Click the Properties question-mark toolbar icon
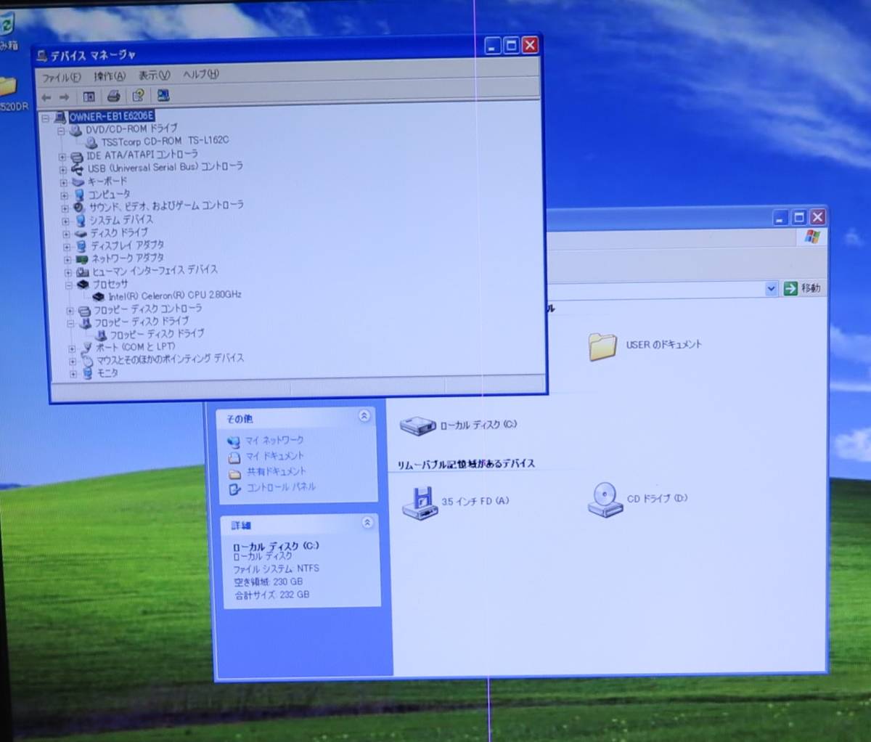 [x=138, y=96]
